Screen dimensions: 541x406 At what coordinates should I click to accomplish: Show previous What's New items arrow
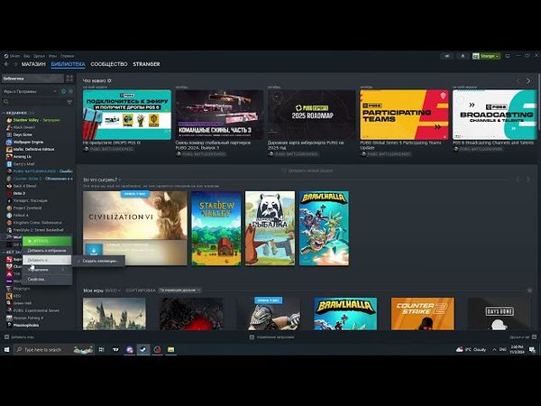click(518, 81)
